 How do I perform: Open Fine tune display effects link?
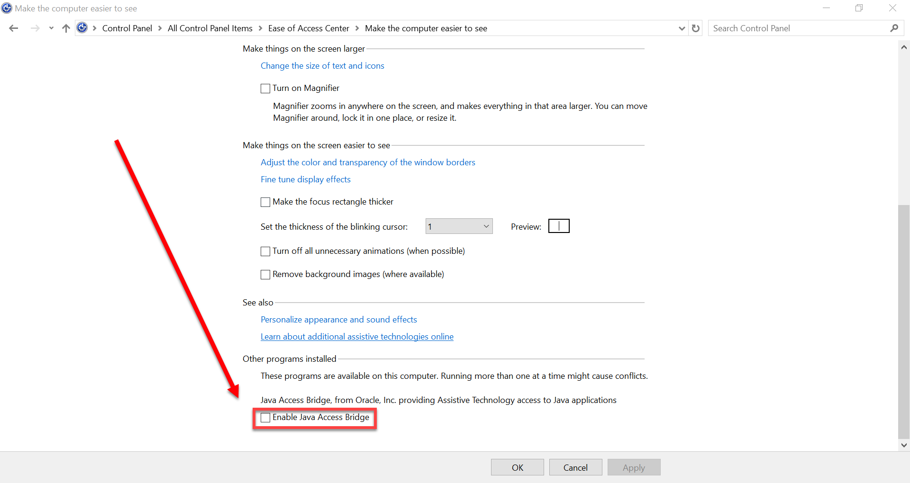[x=306, y=179]
